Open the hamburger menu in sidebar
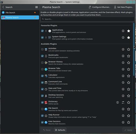Screen dimensions: 136x134 point(36,7)
